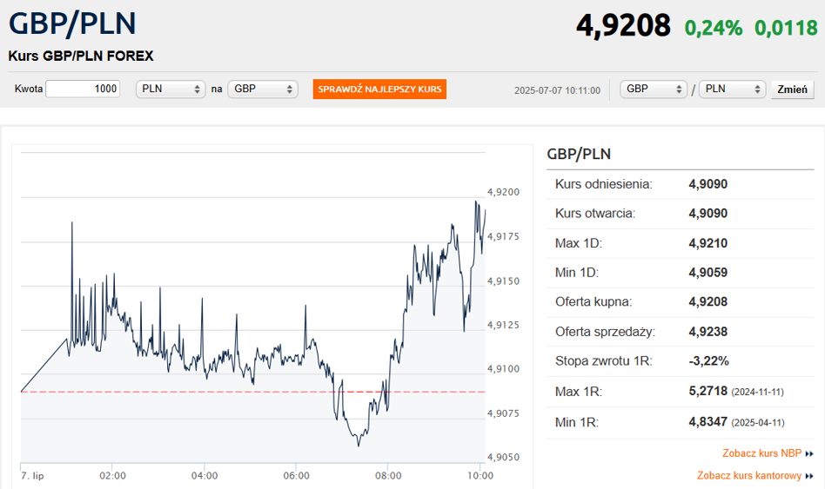The height and width of the screenshot is (489, 825).
Task: Click the 'Stopa zwrotu 1R' value -3,22%
Action: [708, 361]
